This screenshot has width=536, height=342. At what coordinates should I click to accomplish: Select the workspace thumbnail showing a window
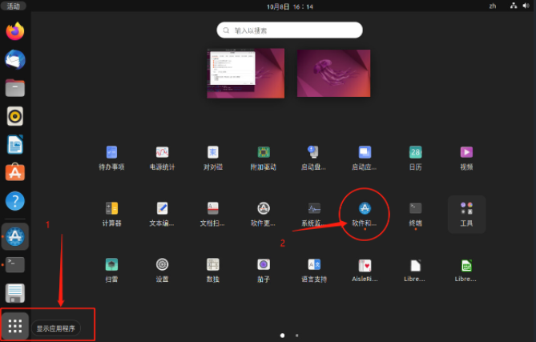[246, 73]
